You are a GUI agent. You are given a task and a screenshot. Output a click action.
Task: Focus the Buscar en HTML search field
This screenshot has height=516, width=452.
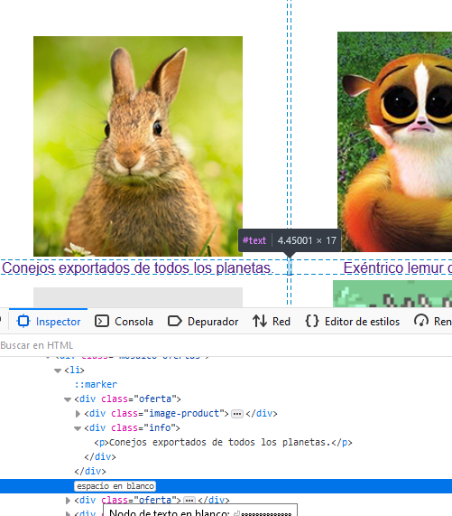[x=226, y=345]
